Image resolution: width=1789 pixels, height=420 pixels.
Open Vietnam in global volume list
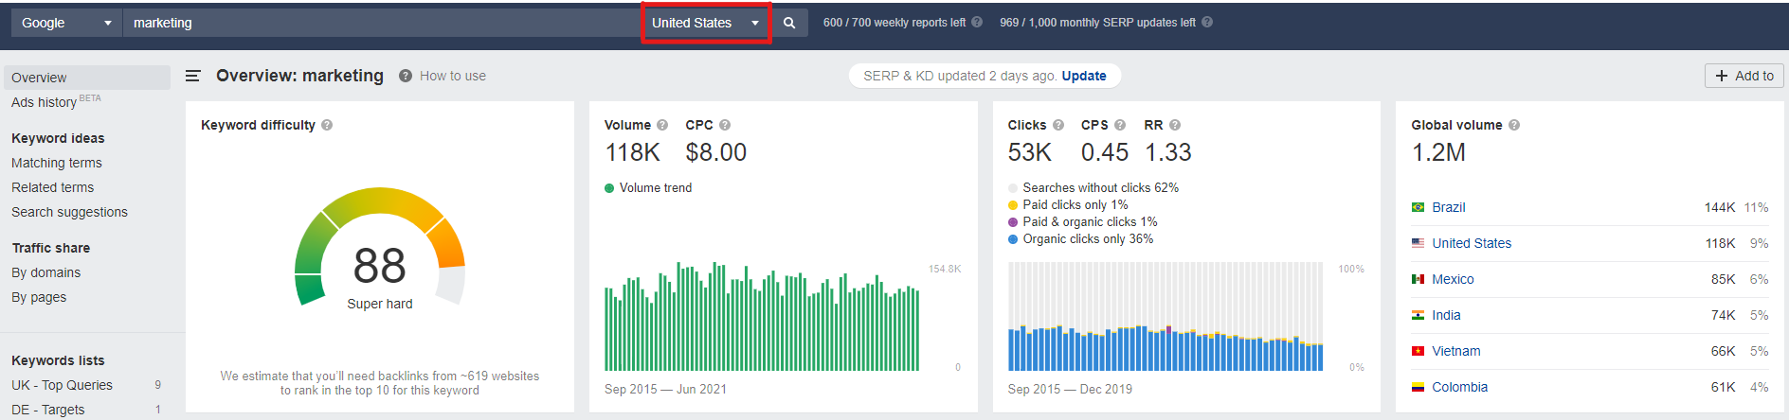[1455, 351]
